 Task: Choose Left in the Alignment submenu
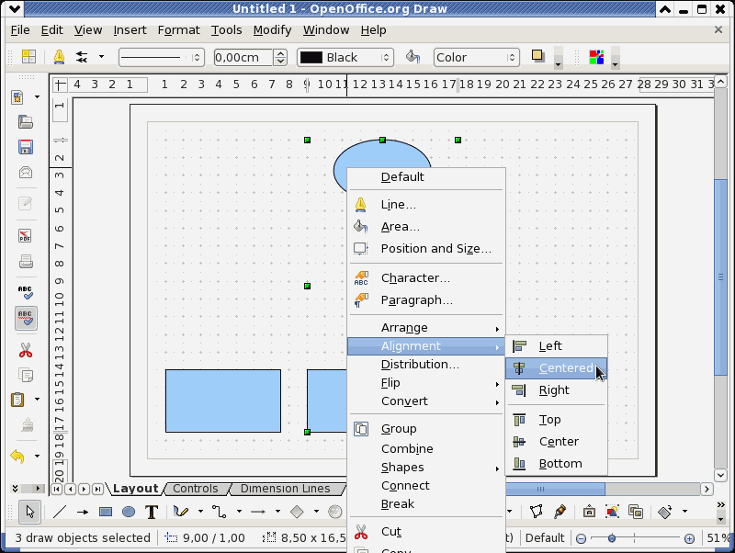click(557, 346)
